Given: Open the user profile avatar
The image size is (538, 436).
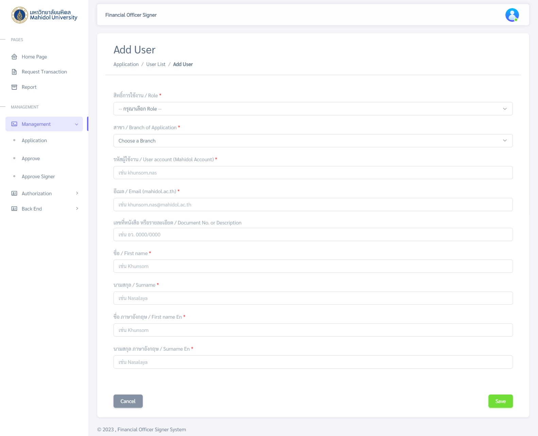Looking at the screenshot, I should (x=511, y=15).
